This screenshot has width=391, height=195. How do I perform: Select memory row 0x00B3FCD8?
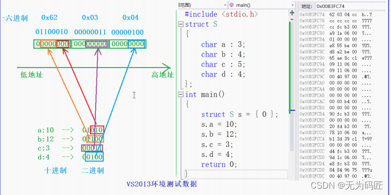[x=336, y=170]
